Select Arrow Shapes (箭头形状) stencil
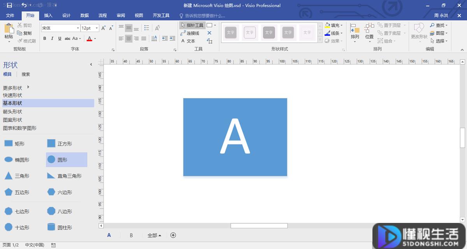 12,112
